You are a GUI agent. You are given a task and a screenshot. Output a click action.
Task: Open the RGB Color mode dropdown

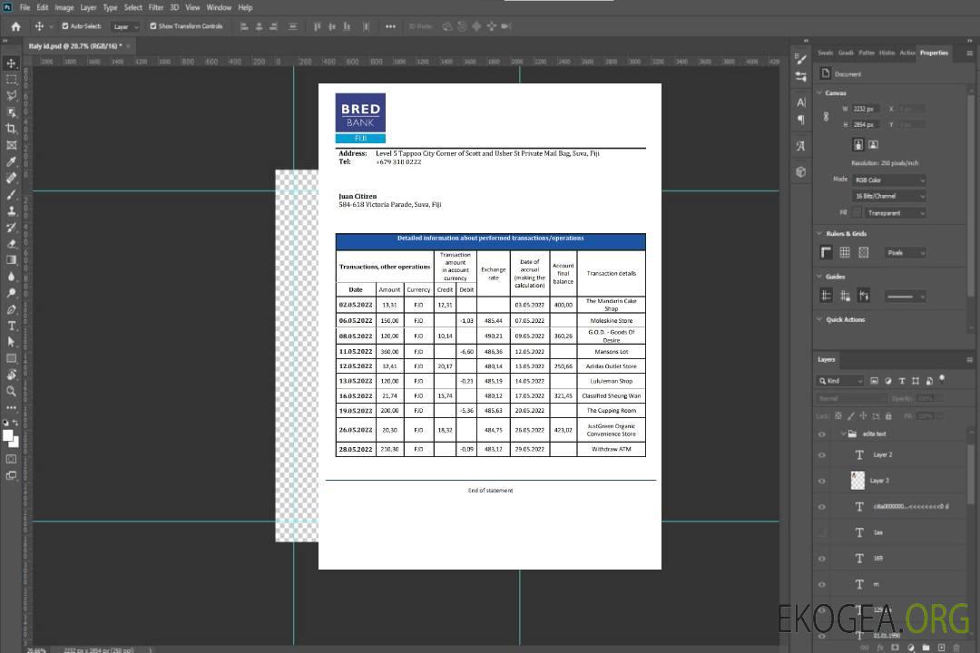[x=888, y=180]
